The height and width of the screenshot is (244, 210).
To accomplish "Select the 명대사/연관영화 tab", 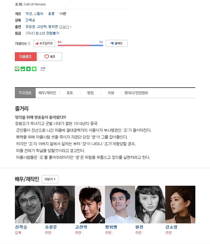I will pos(136,93).
